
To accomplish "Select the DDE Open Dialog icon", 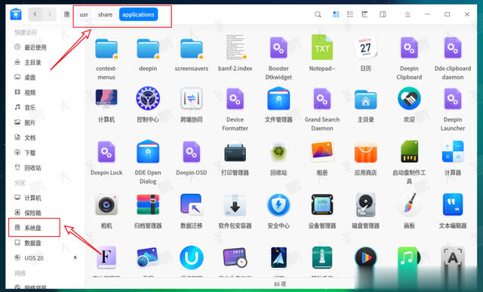I will (148, 152).
